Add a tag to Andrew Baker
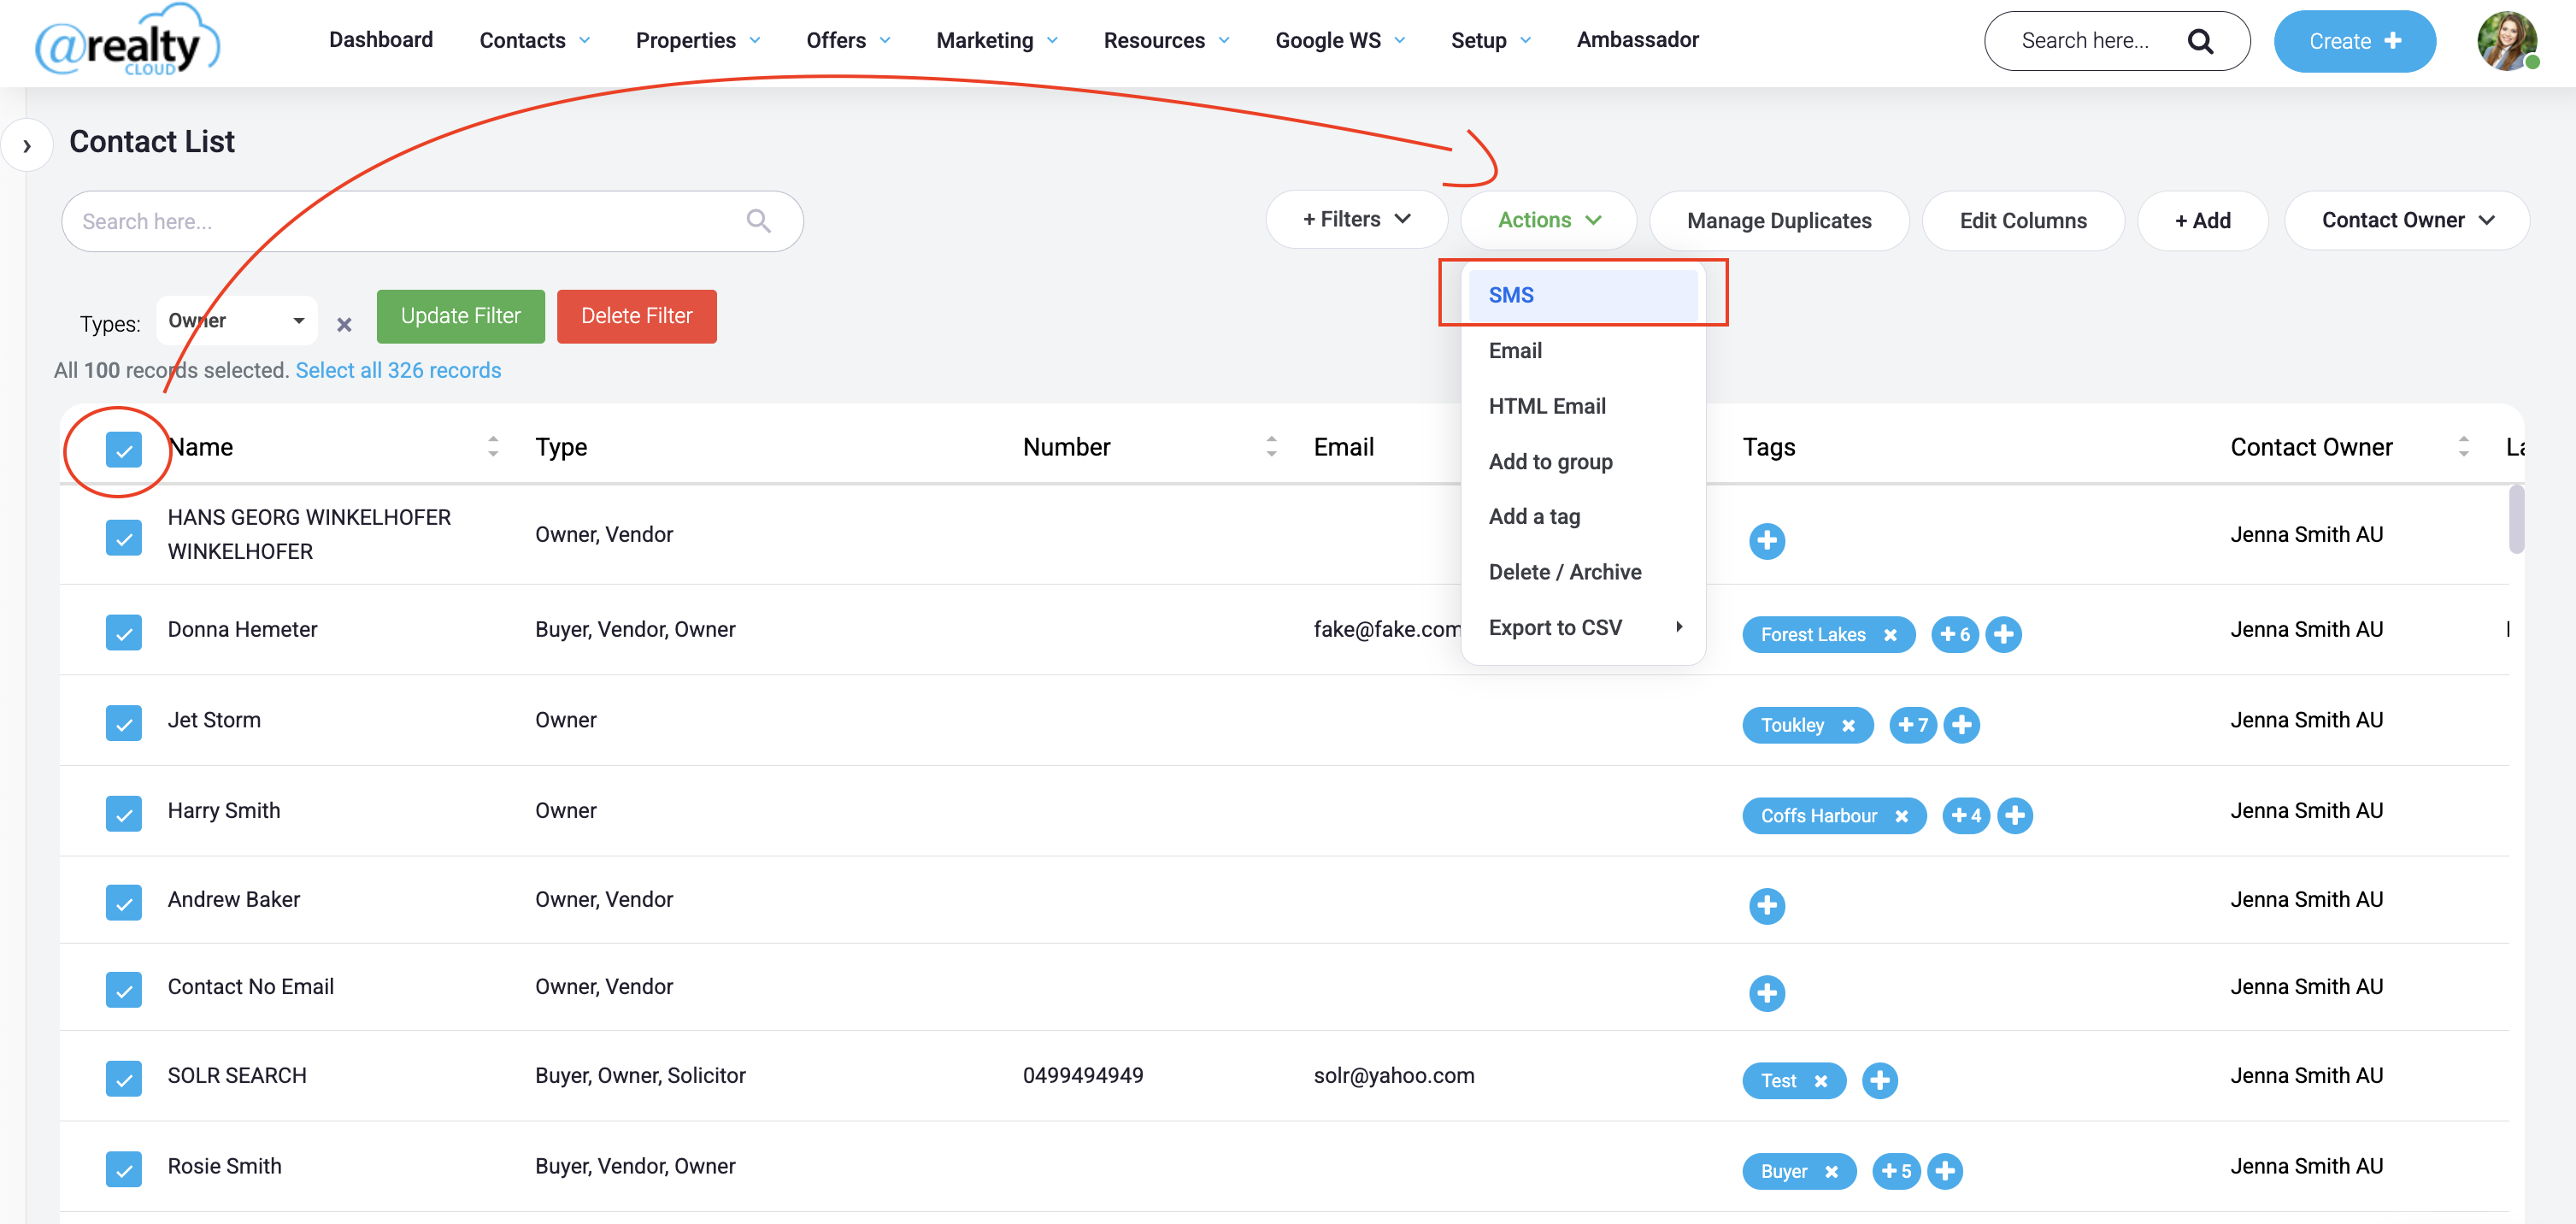The image size is (2576, 1224). [1766, 905]
